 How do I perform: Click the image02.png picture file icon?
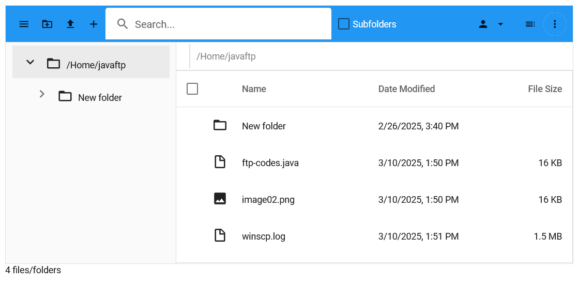(x=220, y=199)
